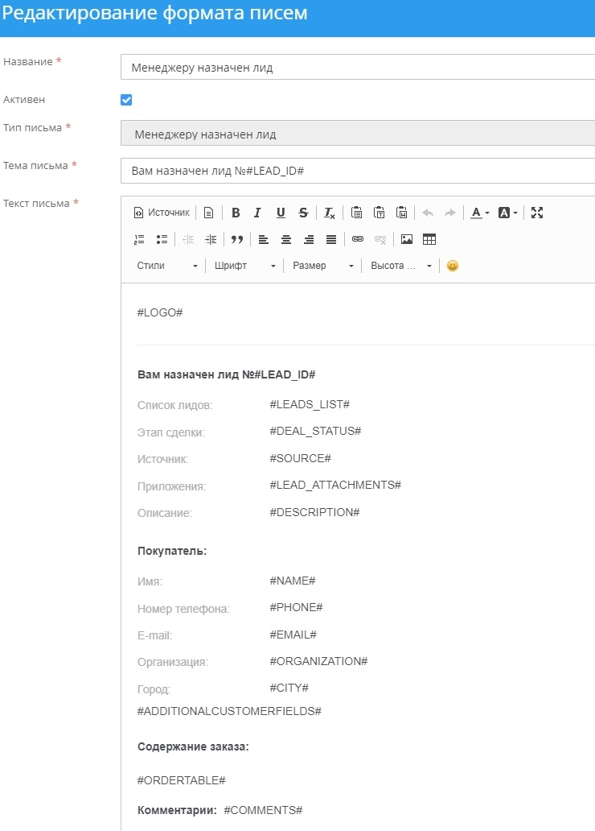Open the background color picker
This screenshot has width=595, height=831.
(x=508, y=213)
